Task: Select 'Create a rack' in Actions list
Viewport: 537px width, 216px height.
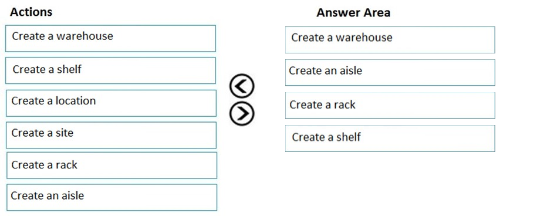Action: pos(112,166)
